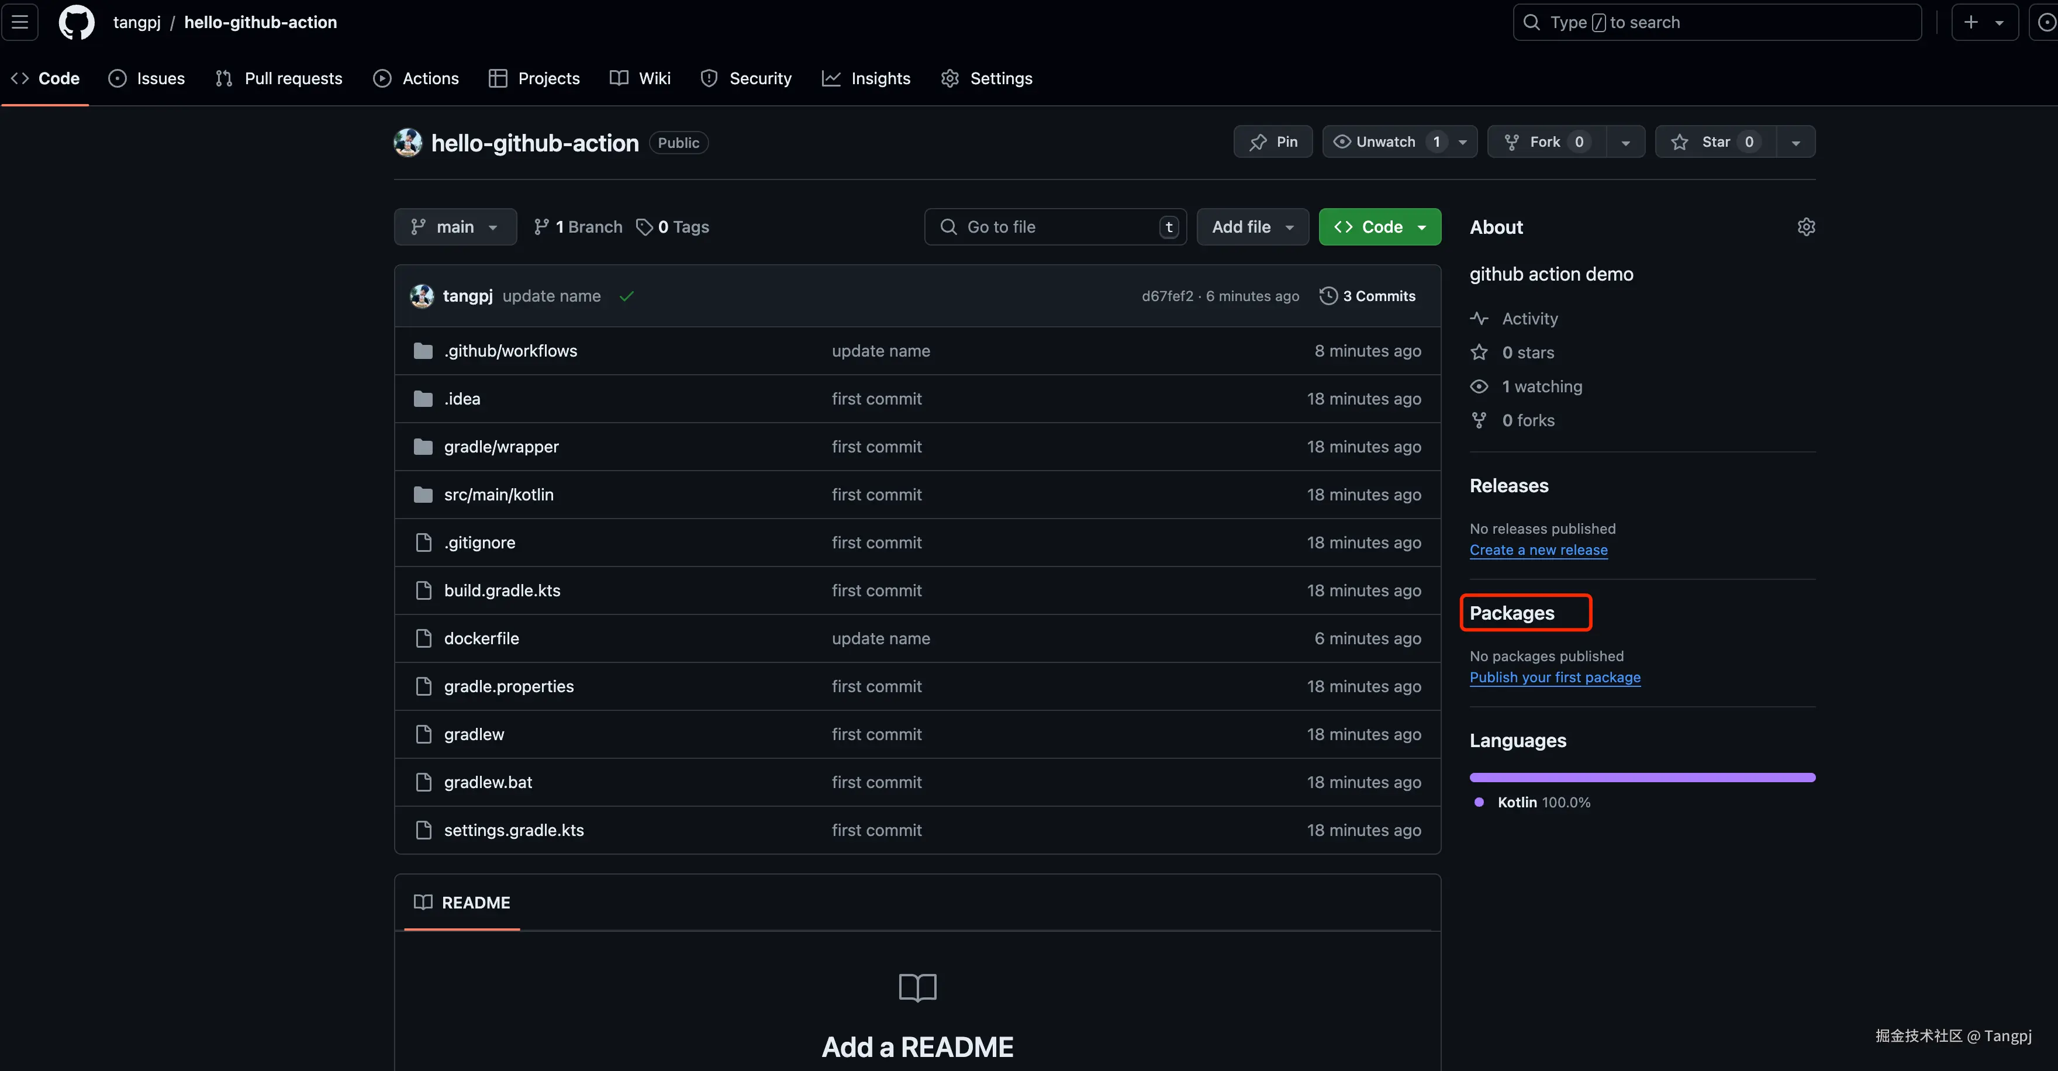The image size is (2058, 1071).
Task: Open the Add file dropdown
Action: (x=1252, y=227)
